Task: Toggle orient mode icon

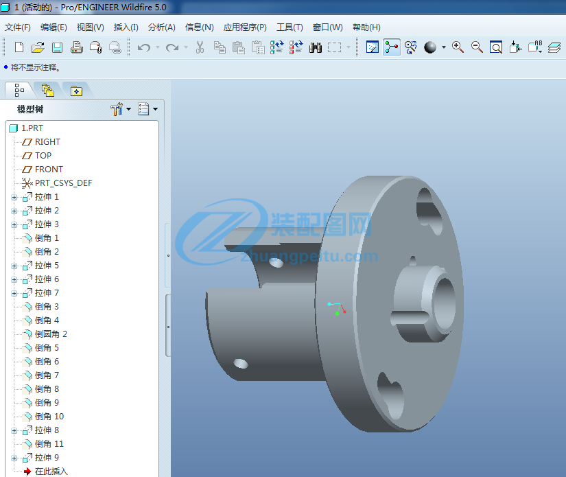Action: [x=411, y=47]
